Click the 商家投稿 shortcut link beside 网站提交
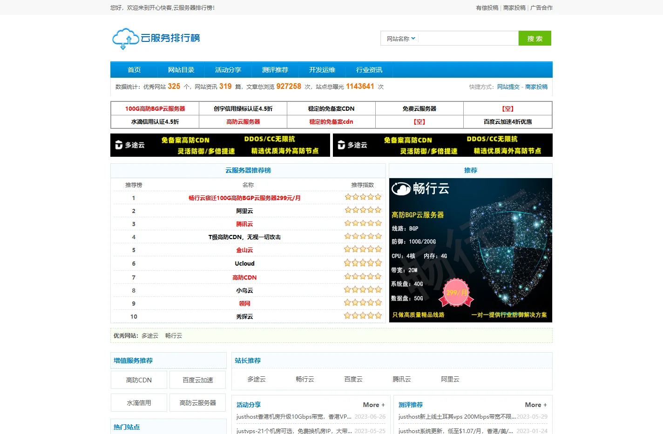 (536, 87)
